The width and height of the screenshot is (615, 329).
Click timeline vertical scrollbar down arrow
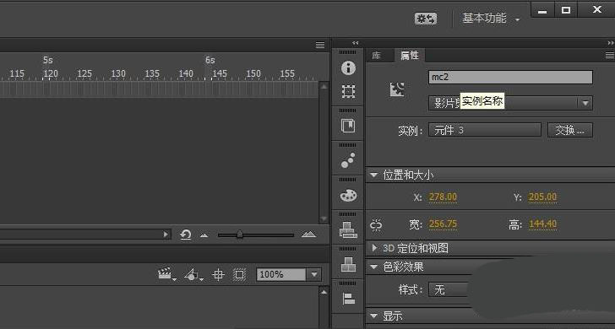[324, 219]
